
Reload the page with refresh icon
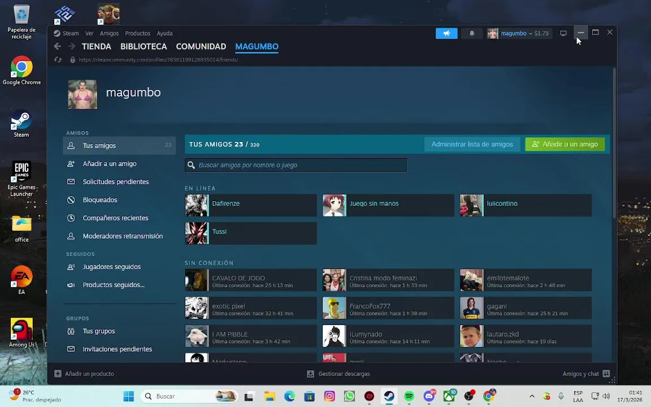point(58,60)
